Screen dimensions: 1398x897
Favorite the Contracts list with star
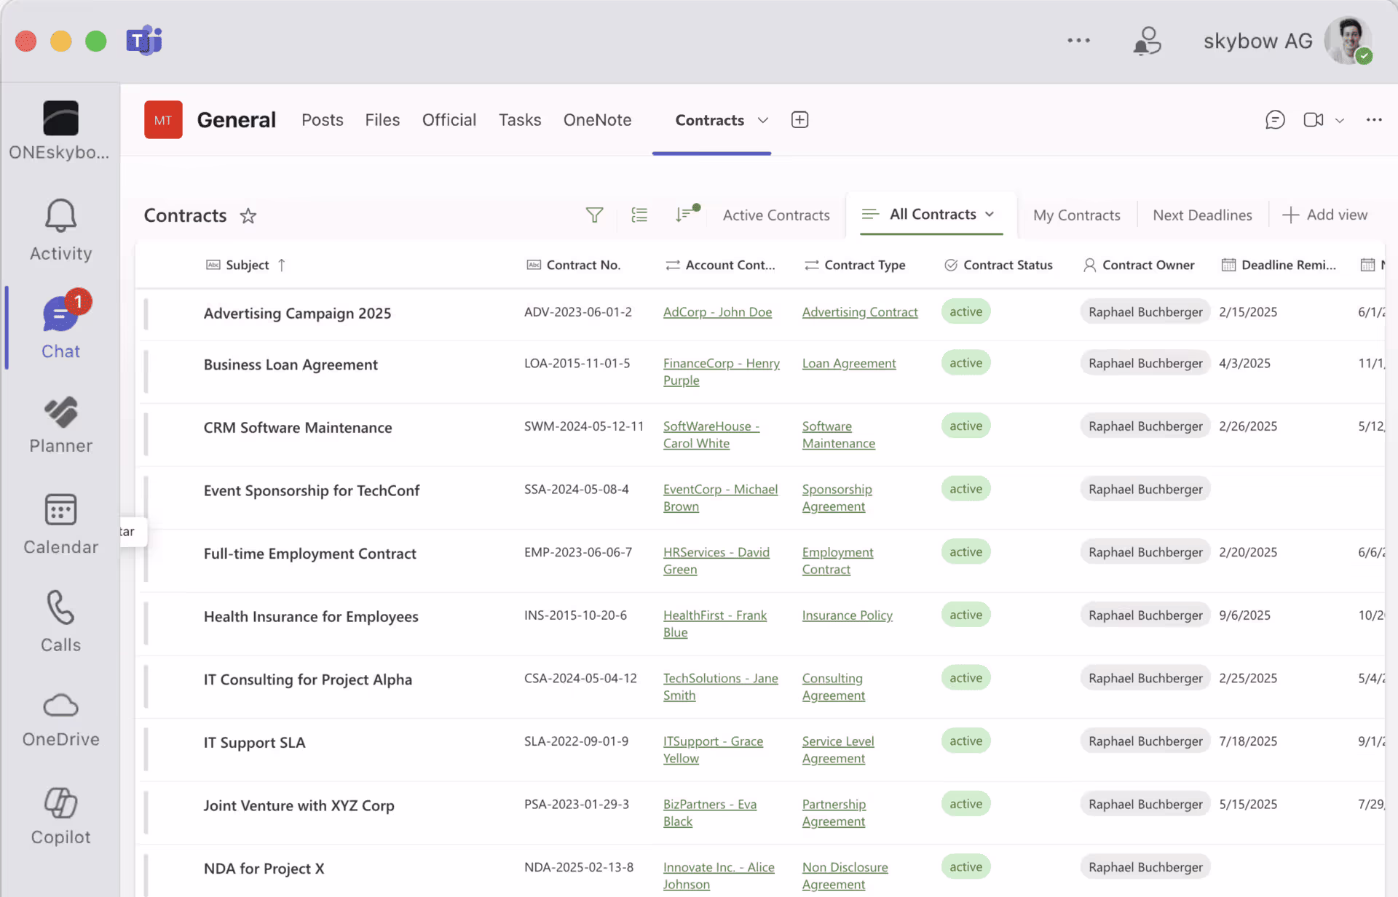(248, 216)
